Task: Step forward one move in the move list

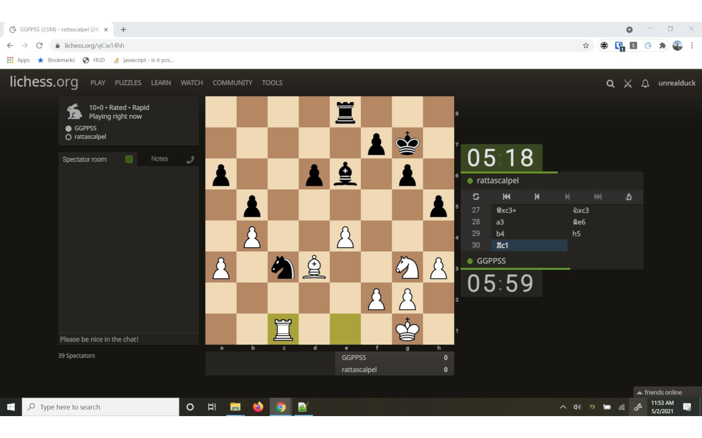Action: tap(567, 197)
